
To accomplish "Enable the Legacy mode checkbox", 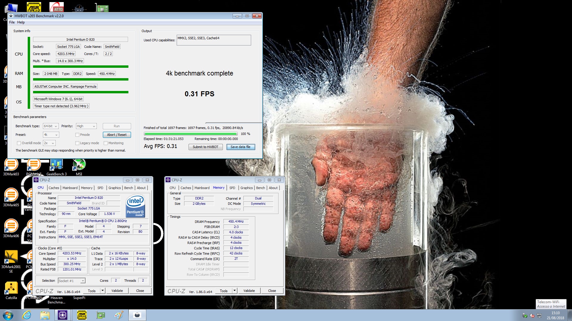I will (77, 143).
